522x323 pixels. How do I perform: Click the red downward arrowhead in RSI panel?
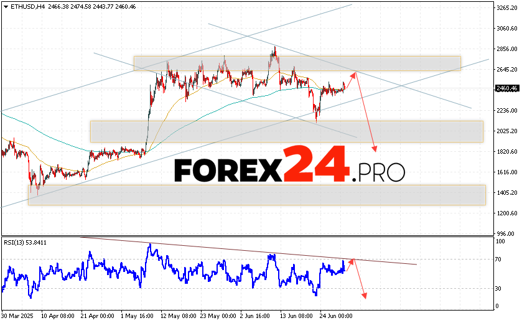point(363,296)
